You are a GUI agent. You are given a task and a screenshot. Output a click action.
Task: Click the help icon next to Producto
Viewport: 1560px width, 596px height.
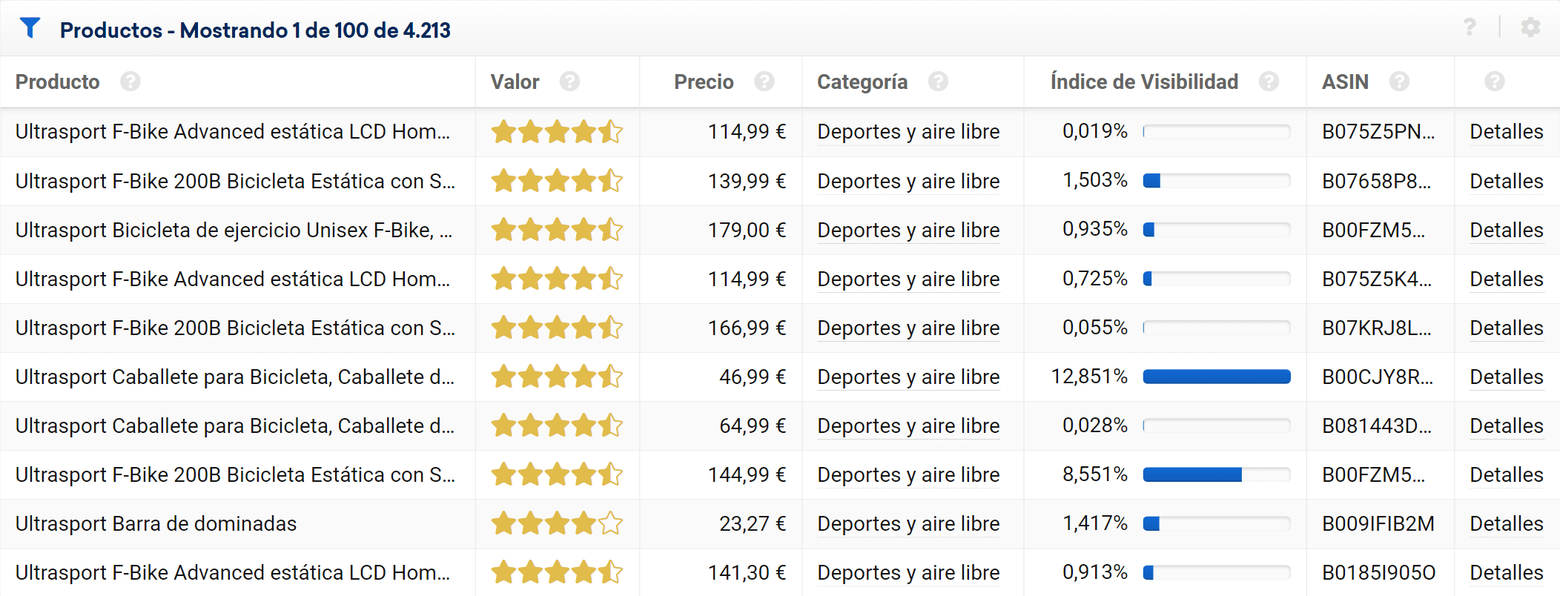[x=130, y=82]
